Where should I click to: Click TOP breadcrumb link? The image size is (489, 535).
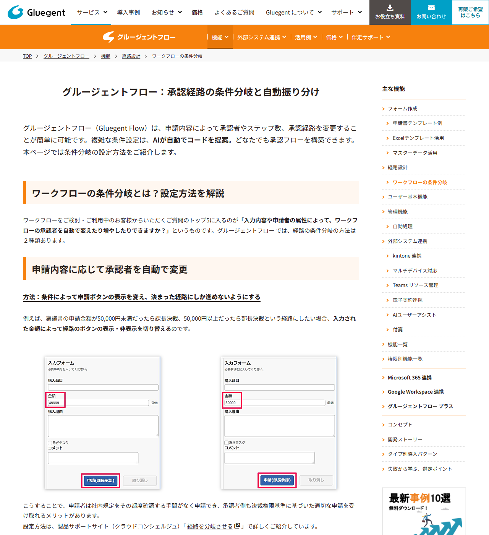[x=28, y=56]
